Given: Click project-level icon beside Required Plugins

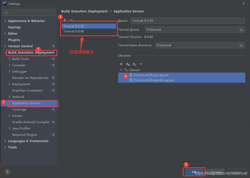Looking at the screenshot, I should click(x=53, y=135).
